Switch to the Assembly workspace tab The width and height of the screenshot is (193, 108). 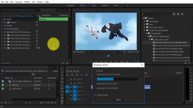pyautogui.click(x=70, y=5)
